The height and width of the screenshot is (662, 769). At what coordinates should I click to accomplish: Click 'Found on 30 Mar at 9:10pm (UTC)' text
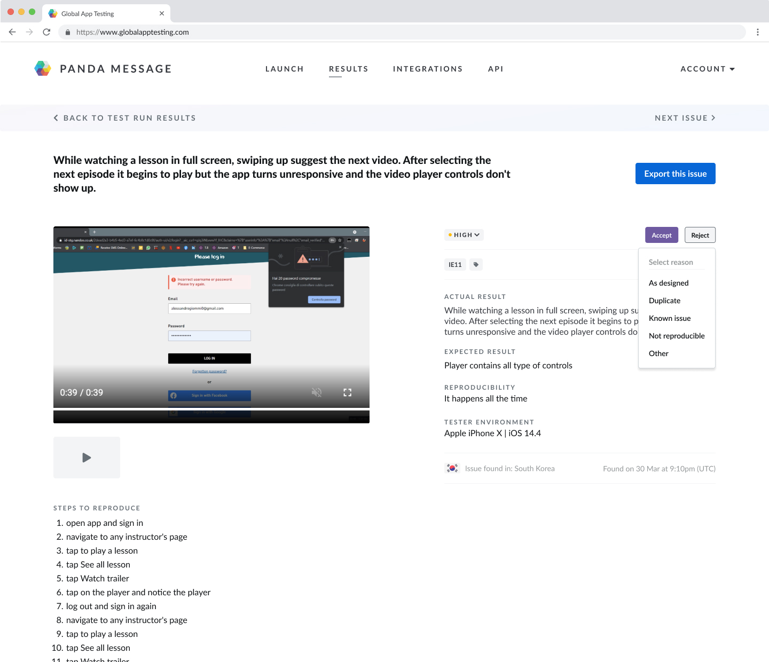click(x=660, y=469)
